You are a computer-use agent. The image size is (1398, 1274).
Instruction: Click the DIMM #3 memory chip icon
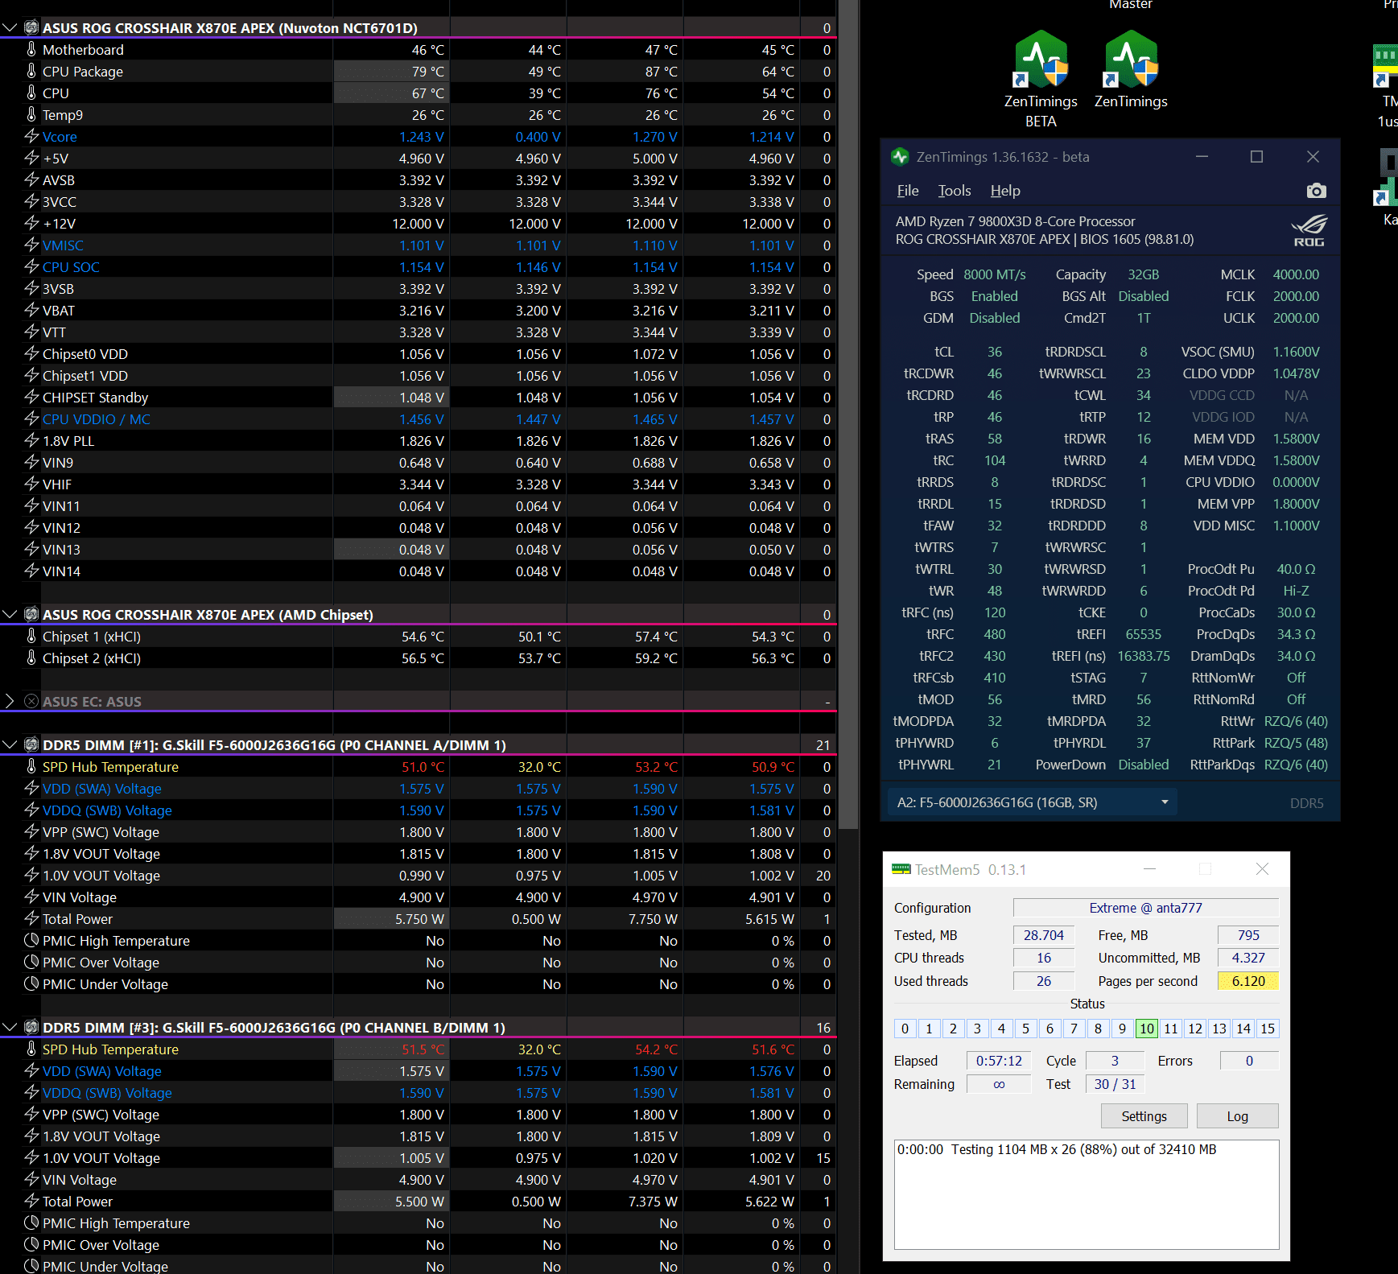[31, 1027]
